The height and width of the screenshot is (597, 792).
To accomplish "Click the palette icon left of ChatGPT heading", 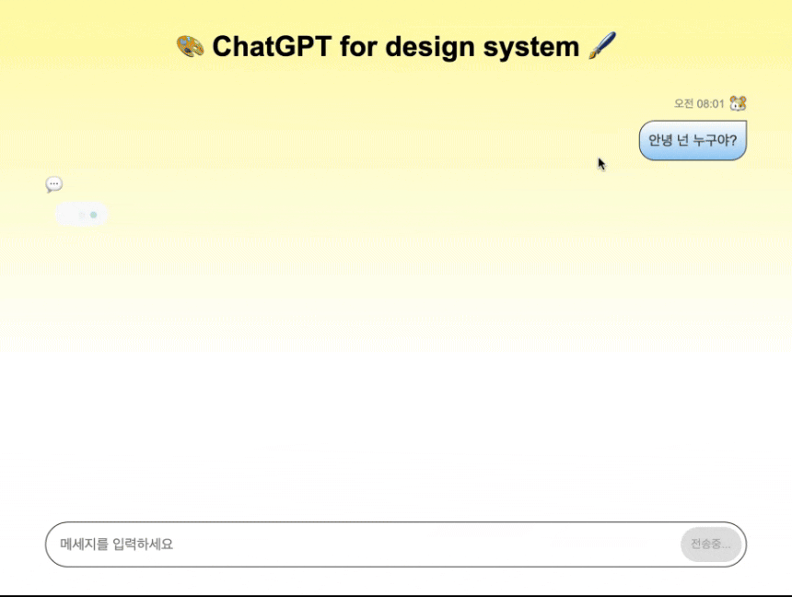I will (190, 46).
